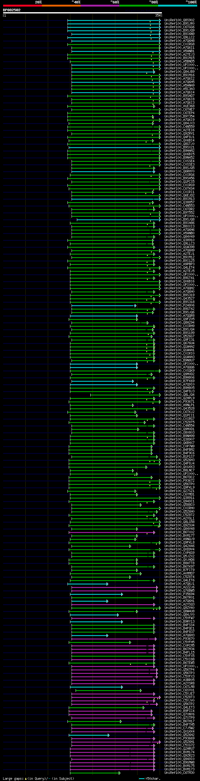This screenshot has width=200, height=781.
Task: Select UniRef100_C6THE7 label
Action: pos(179,110)
